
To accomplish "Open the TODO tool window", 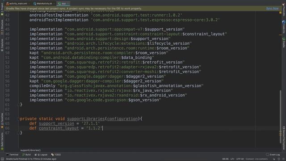I will [x=56, y=155].
